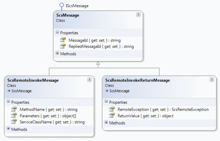220x141 pixels.
Task: Click the RemoteException property icon
Action: [x=112, y=109]
